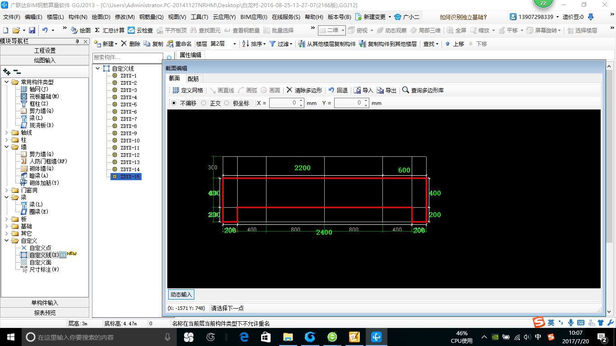Open the 新建 dropdown in component toolbar
616x346 pixels.
click(x=115, y=44)
